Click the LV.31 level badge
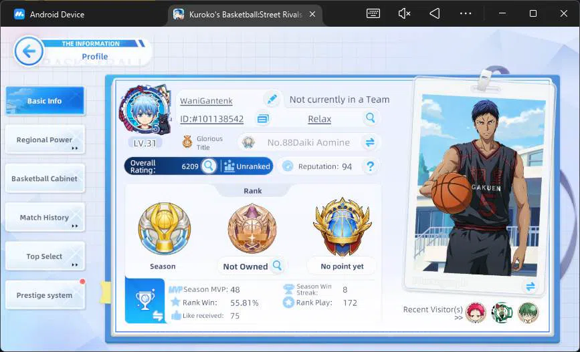The image size is (580, 352). 144,143
